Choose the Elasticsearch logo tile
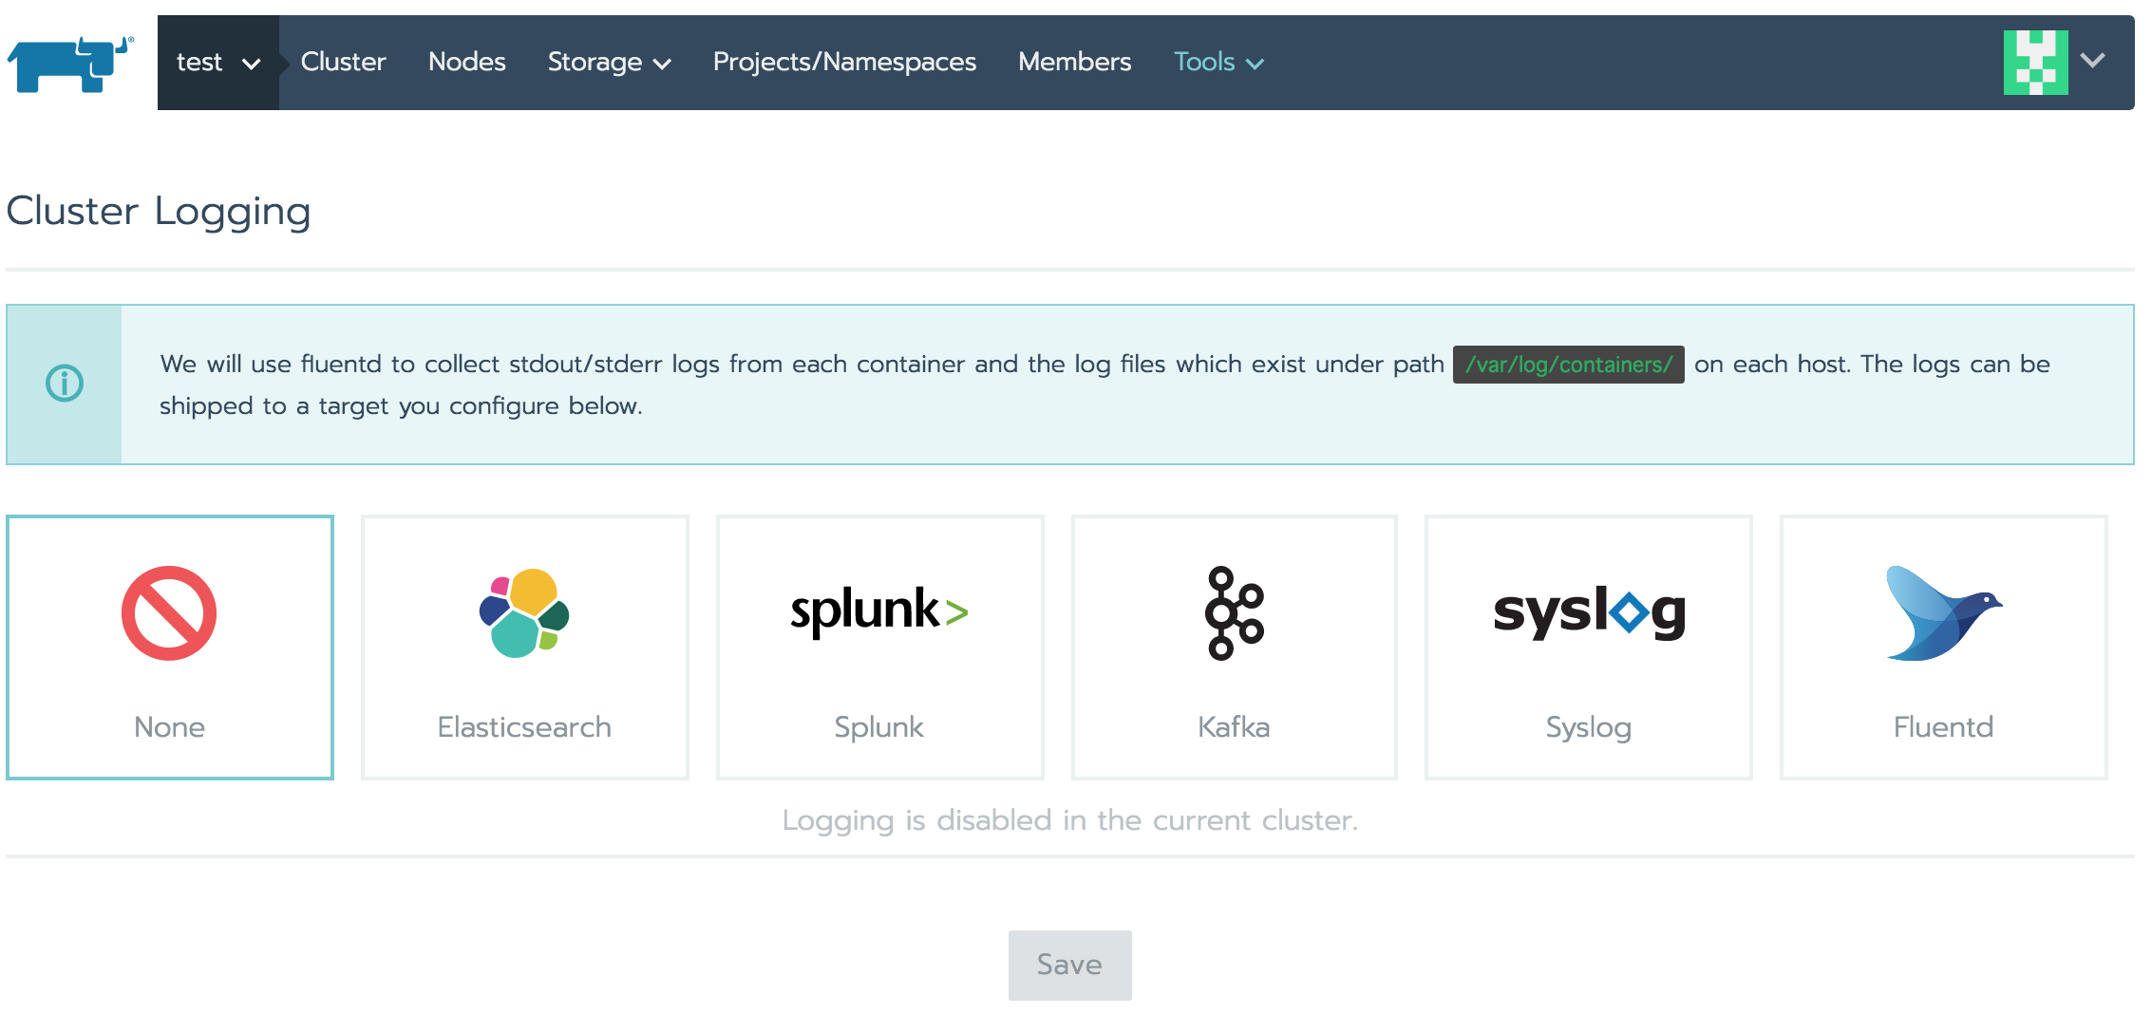 524,613
